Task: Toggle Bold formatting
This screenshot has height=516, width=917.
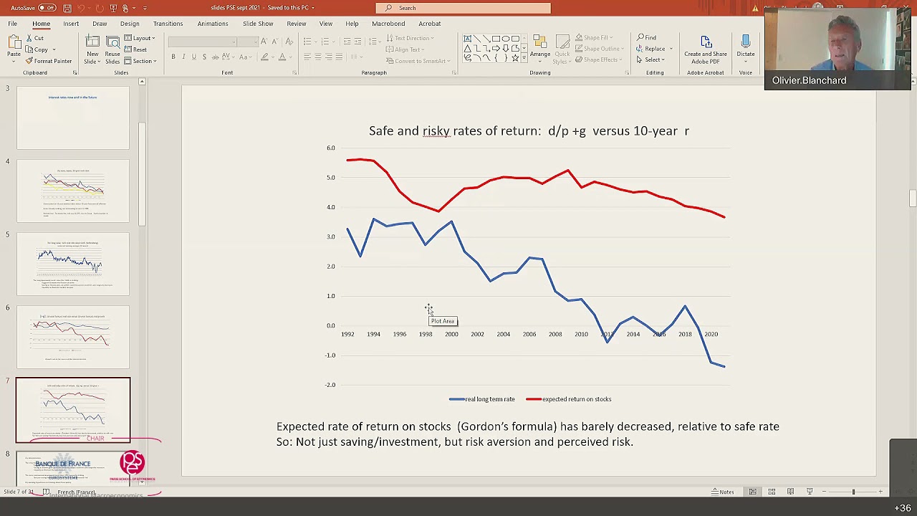Action: point(173,57)
